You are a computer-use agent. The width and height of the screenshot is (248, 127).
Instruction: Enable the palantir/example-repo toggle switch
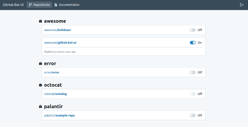click(193, 116)
